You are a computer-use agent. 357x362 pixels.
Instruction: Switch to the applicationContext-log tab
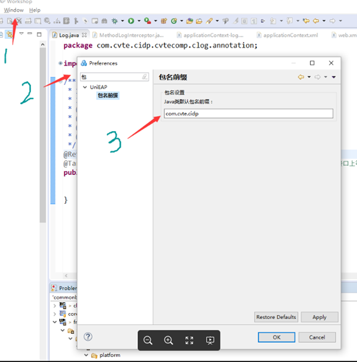tap(210, 35)
